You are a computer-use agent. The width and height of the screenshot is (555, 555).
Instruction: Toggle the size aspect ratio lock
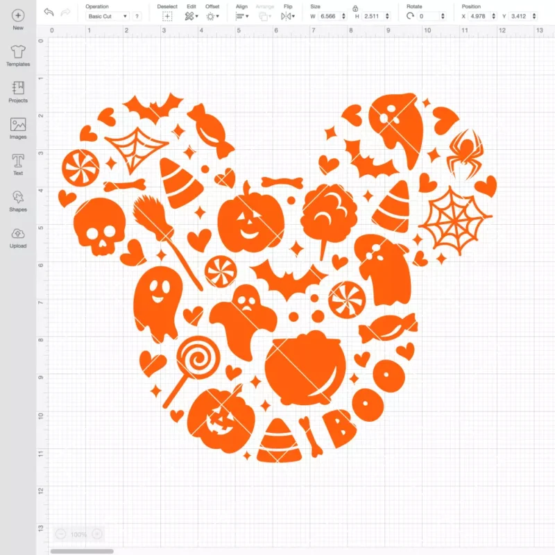coord(355,8)
